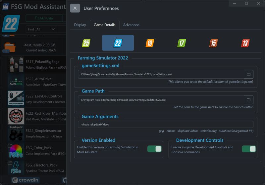The height and width of the screenshot is (185, 265).
Task: Click the GitHub icon beside crowdin
Action: pyautogui.click(x=64, y=180)
